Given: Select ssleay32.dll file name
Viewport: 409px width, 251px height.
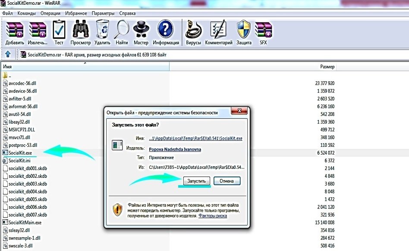Looking at the screenshot, I should click(x=19, y=230).
